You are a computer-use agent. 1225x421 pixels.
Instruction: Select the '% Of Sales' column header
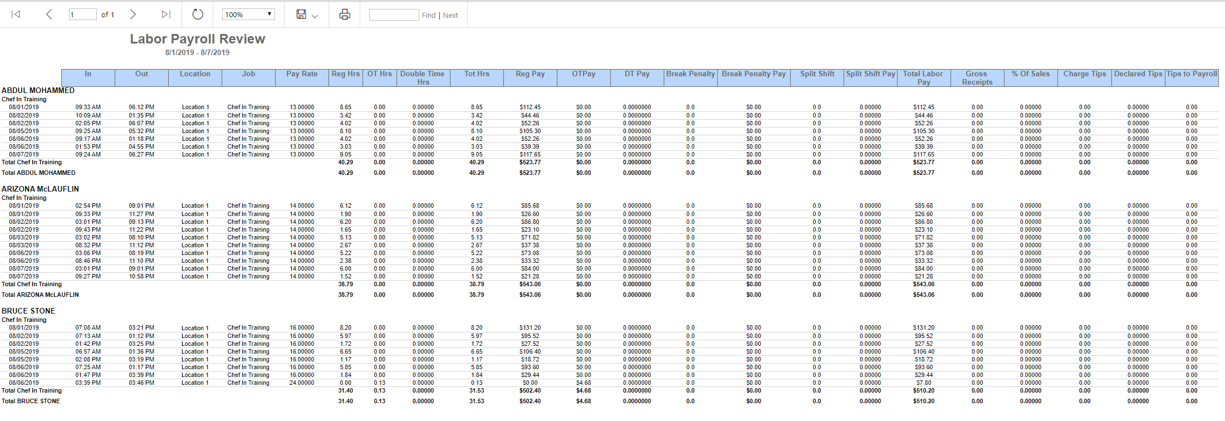click(x=1031, y=78)
